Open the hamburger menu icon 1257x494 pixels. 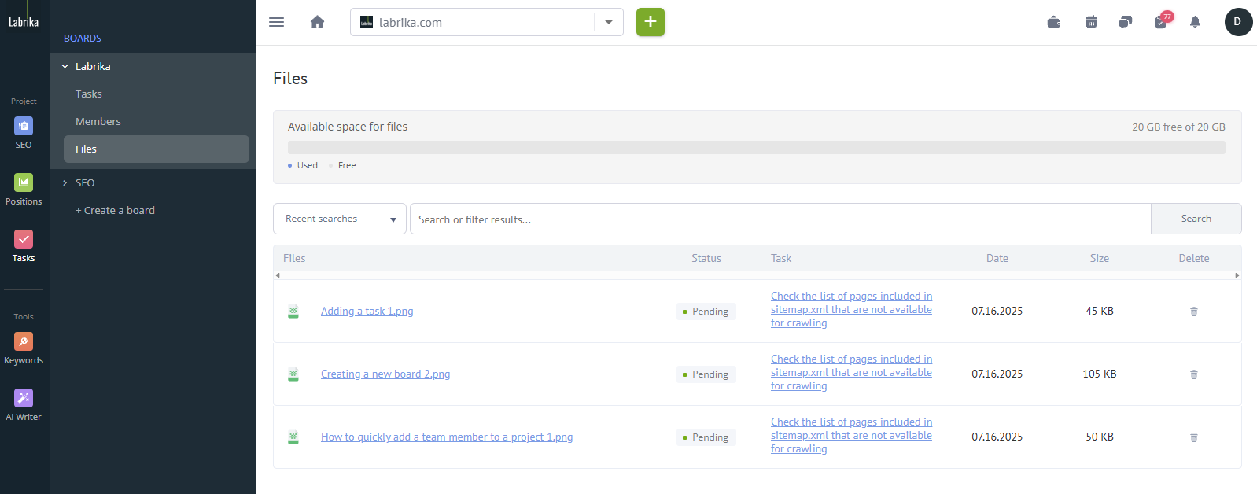click(276, 22)
